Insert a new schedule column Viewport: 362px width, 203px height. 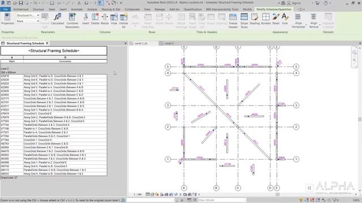[85, 19]
